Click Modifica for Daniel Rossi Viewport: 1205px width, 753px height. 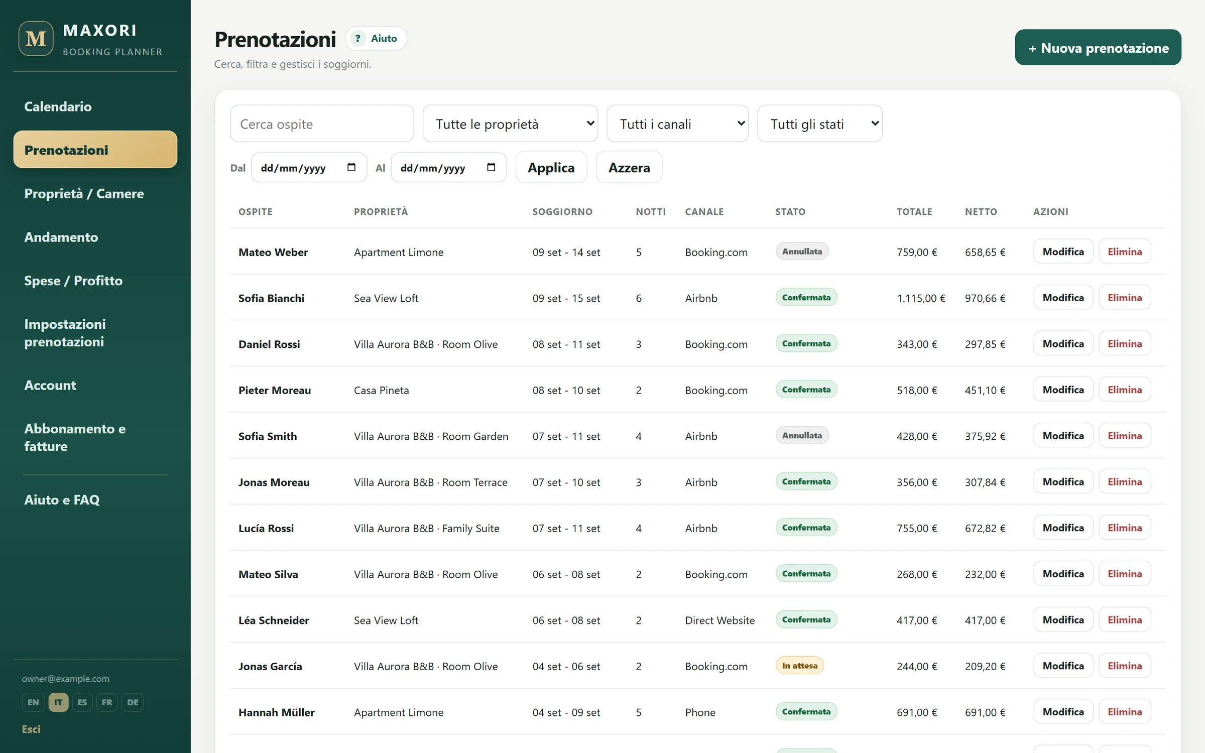pyautogui.click(x=1063, y=343)
